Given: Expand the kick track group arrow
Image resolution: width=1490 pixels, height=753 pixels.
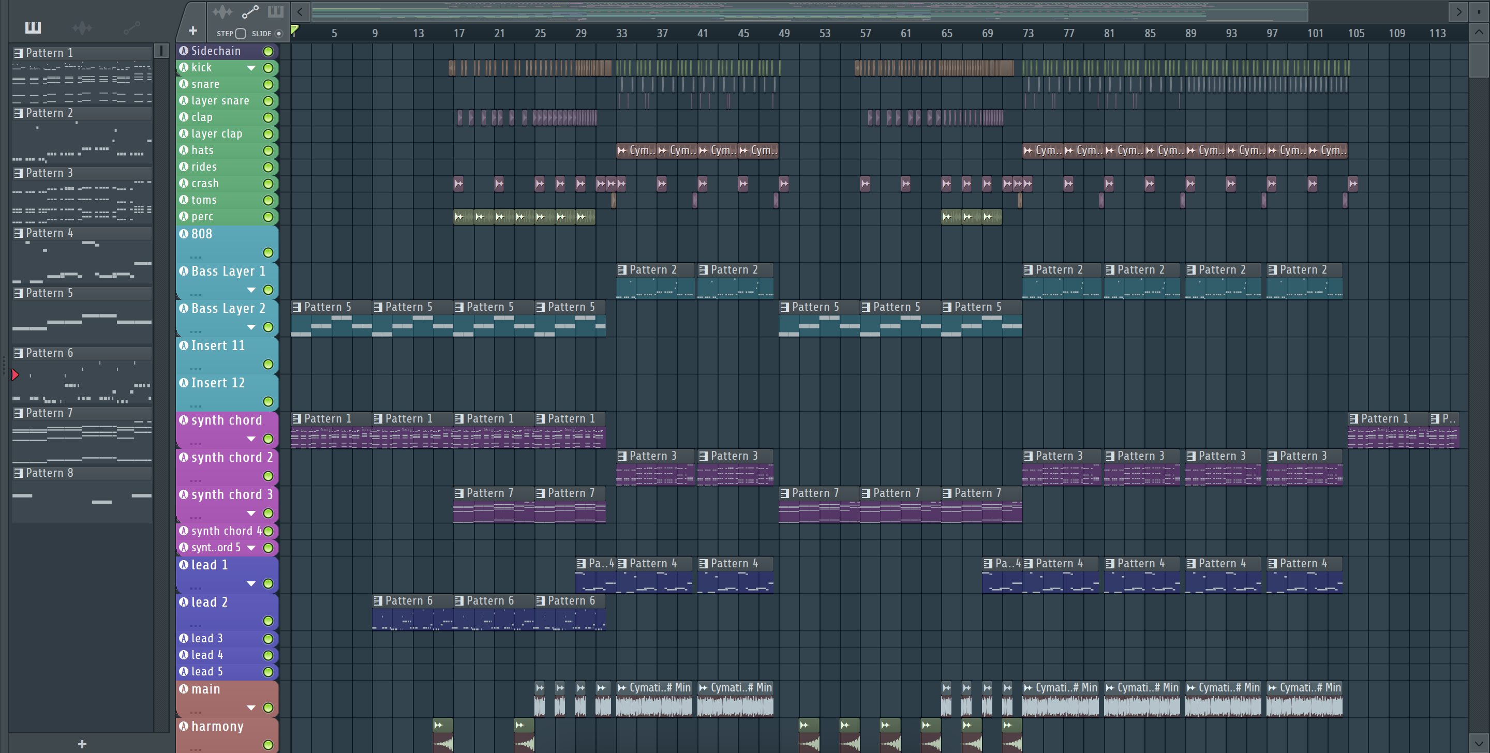Looking at the screenshot, I should (x=251, y=68).
